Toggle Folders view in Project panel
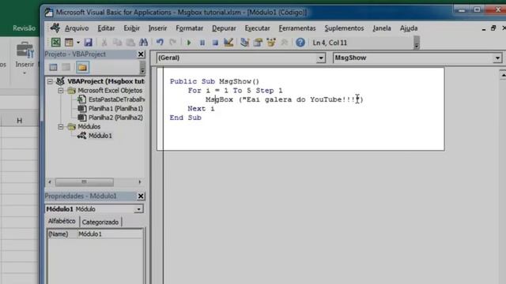Image resolution: width=506 pixels, height=284 pixels. tap(82, 67)
